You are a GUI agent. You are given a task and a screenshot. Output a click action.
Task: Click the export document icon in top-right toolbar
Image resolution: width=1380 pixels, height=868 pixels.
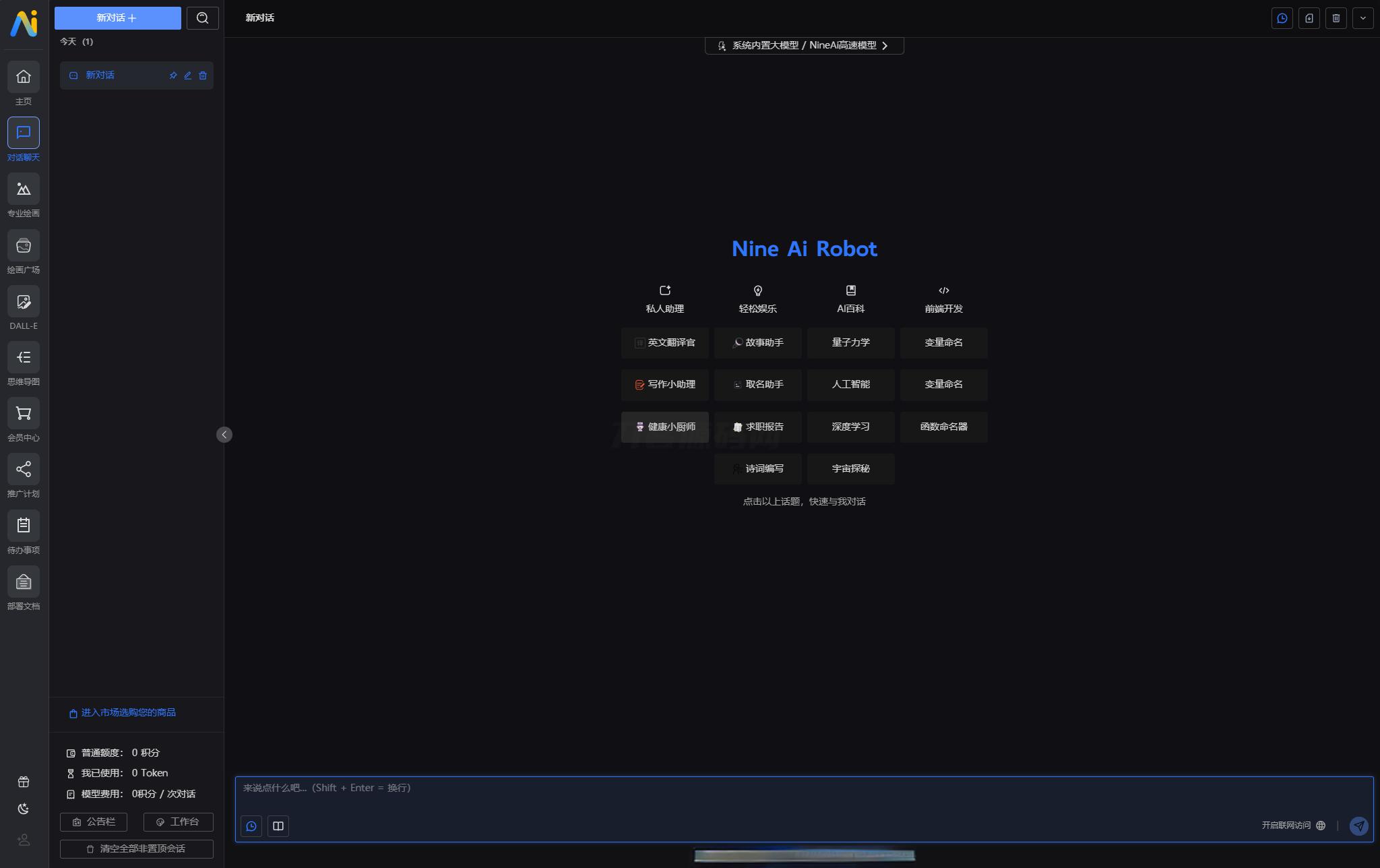(1309, 18)
